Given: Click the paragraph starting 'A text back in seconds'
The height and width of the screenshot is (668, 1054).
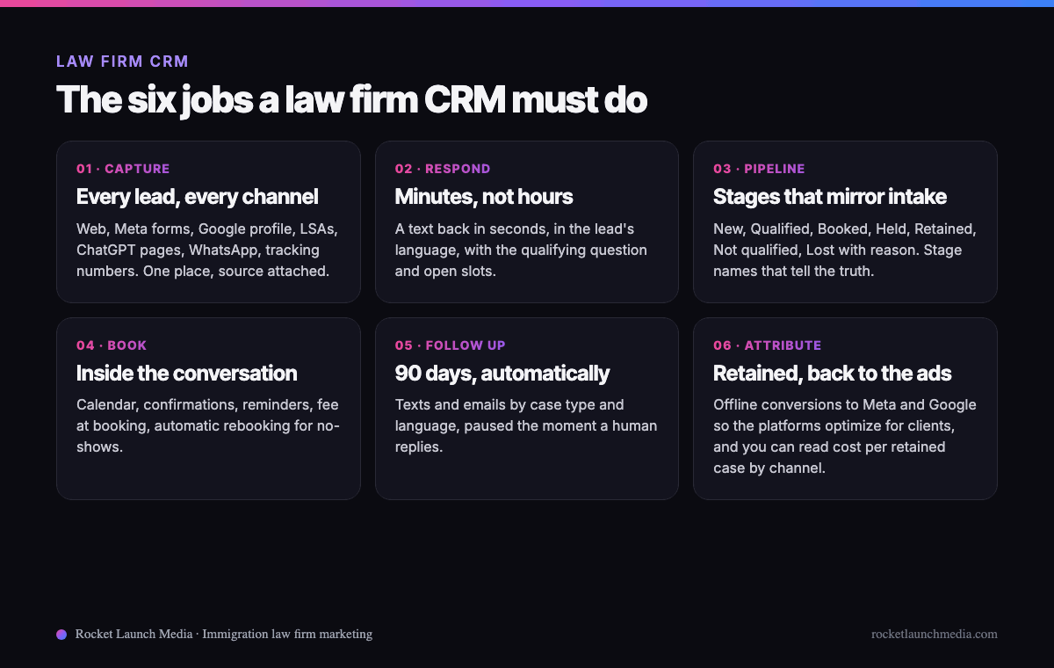Looking at the screenshot, I should 521,250.
